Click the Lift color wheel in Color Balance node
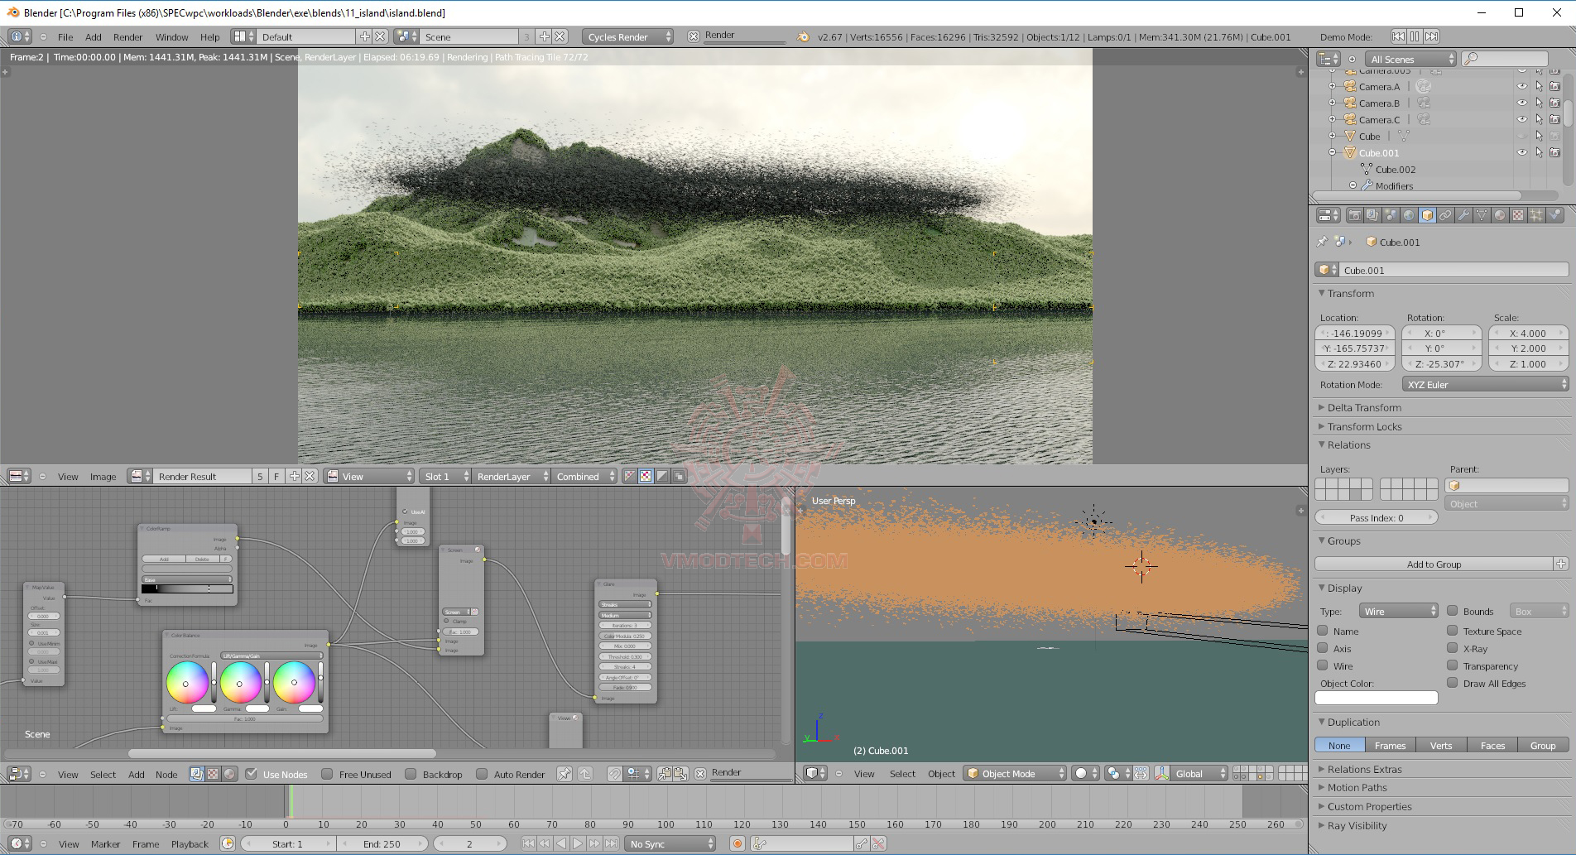The width and height of the screenshot is (1576, 855). 187,682
